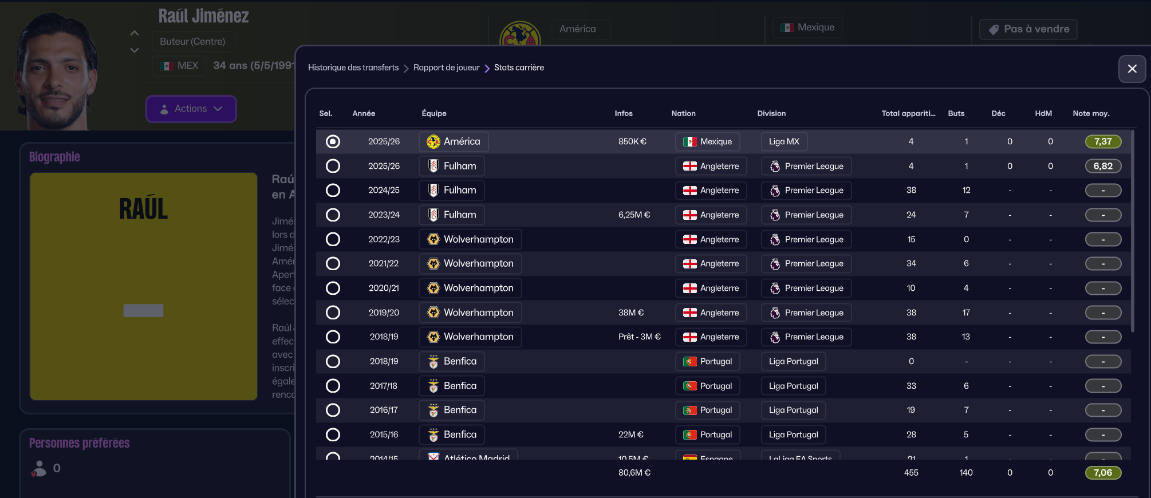Select the 2016/17 Benfica radio button

coord(333,410)
